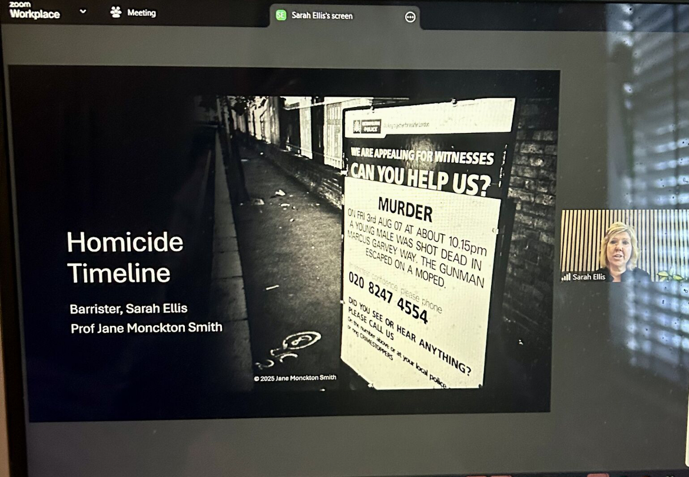Viewport: 689px width, 477px height.
Task: Select the Meeting tab at the top
Action: click(x=132, y=12)
